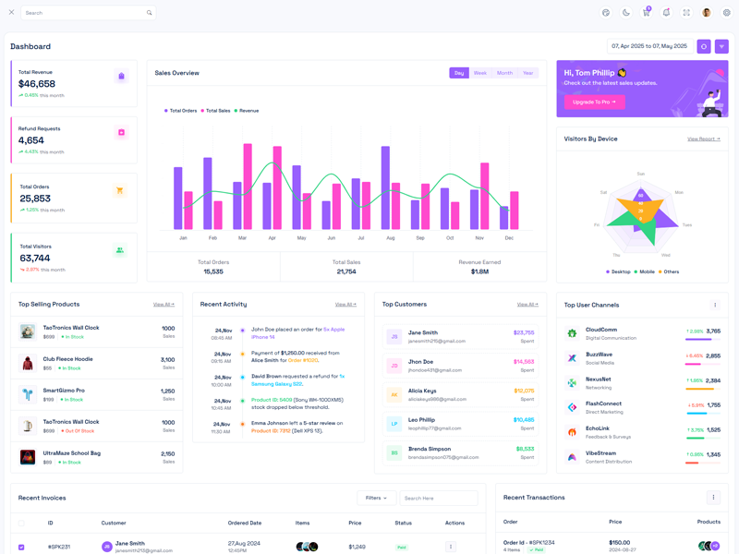Open the shopping cart in header

tap(647, 13)
